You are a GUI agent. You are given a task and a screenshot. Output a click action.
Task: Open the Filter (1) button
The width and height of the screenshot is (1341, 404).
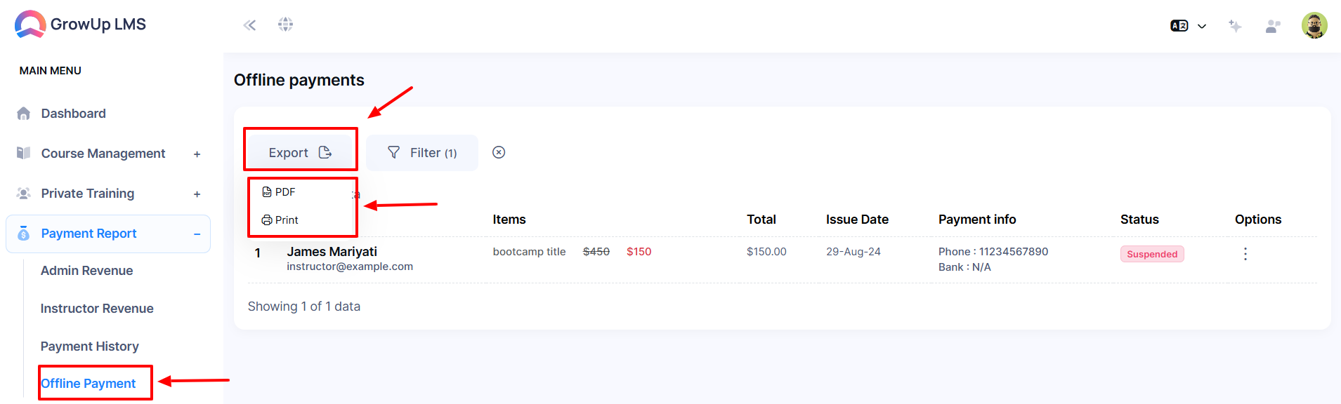tap(422, 153)
